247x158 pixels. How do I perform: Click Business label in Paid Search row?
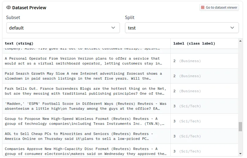190,76
